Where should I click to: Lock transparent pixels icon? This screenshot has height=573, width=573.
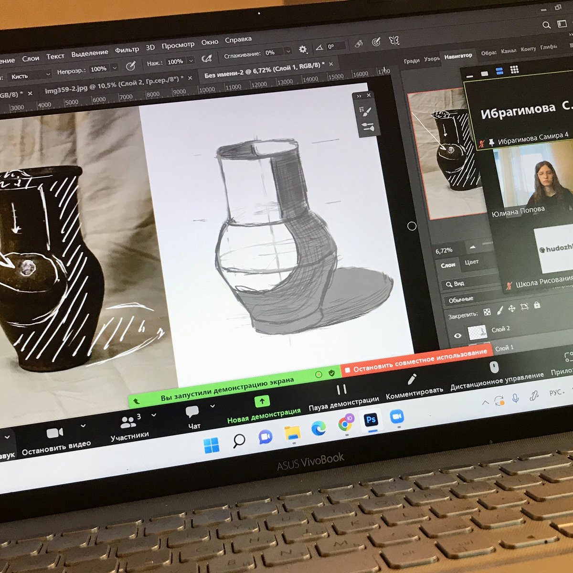[487, 312]
